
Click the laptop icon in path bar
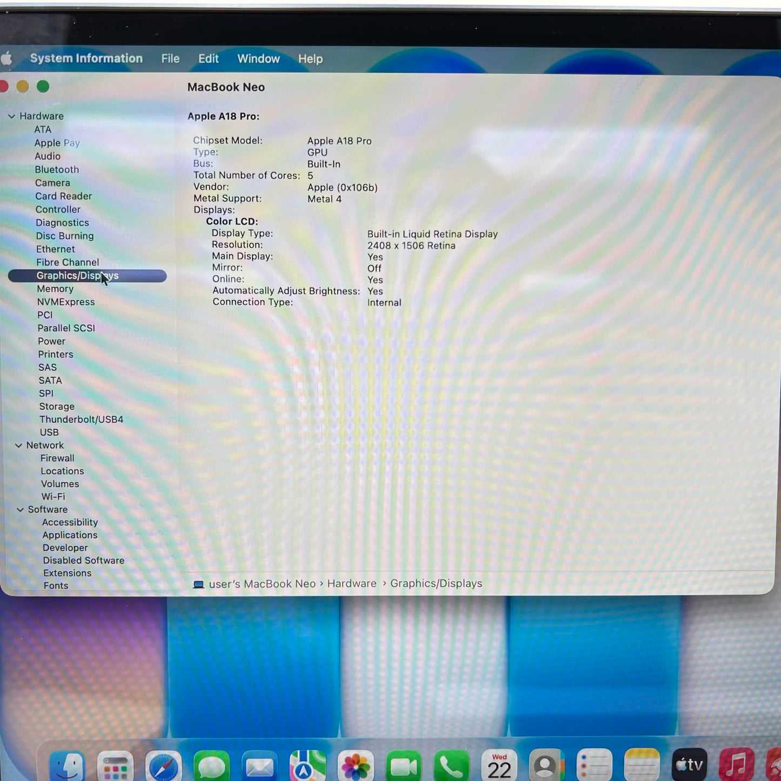point(198,584)
